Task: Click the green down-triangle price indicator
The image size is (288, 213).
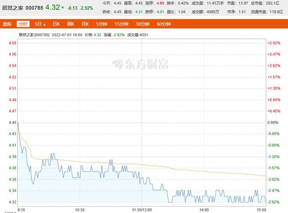Action: coord(63,8)
